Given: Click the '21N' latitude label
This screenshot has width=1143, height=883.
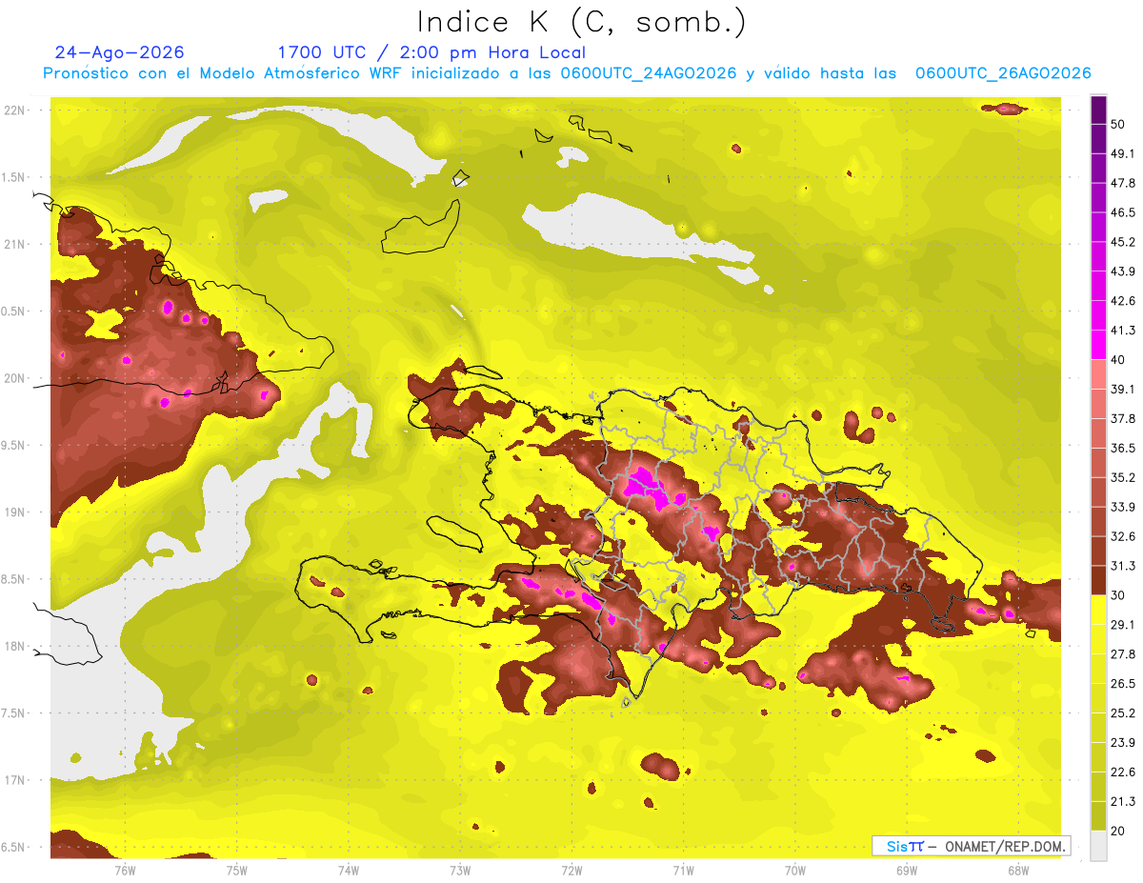Looking at the screenshot, I should click(15, 244).
